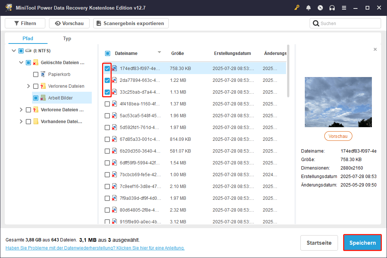Open the Dateiname sort dropdown arrow
This screenshot has height=258, width=387.
(x=159, y=53)
